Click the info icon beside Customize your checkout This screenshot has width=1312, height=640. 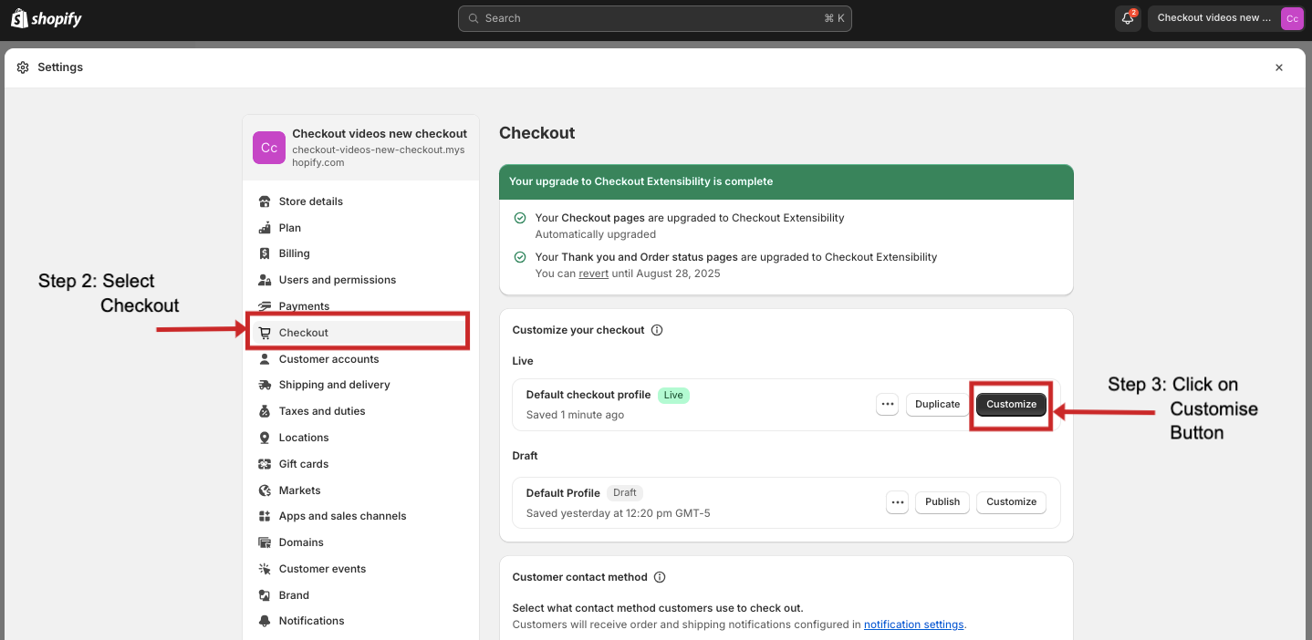pos(657,330)
